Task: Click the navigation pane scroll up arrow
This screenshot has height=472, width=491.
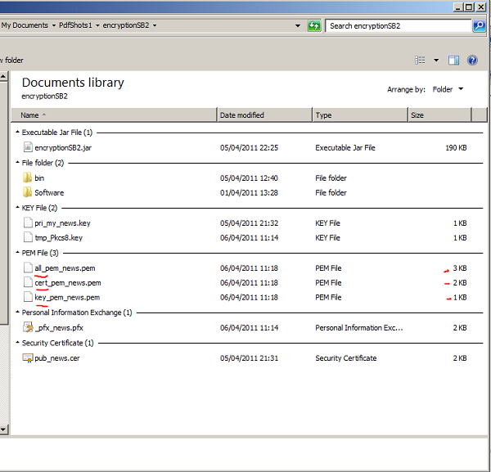Action: coord(3,76)
